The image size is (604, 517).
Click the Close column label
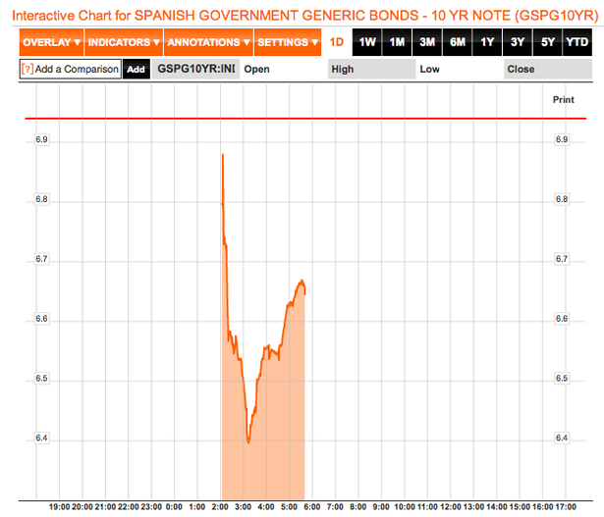click(x=521, y=70)
